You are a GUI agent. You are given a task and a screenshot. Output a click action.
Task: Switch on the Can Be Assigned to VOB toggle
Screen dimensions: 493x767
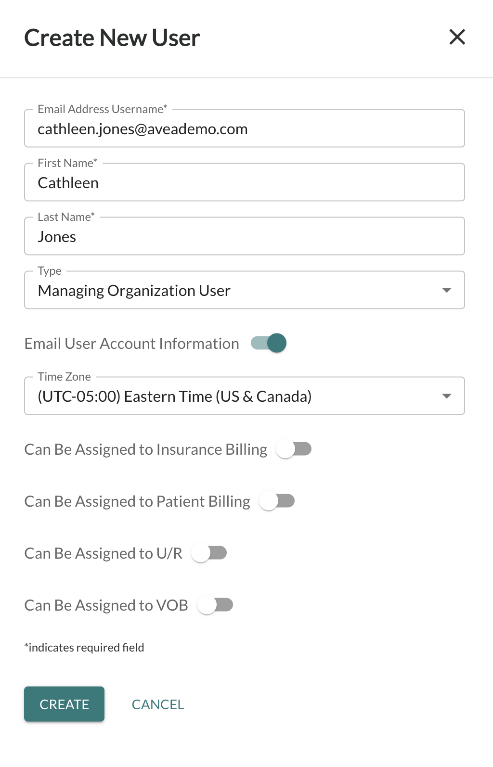(215, 605)
